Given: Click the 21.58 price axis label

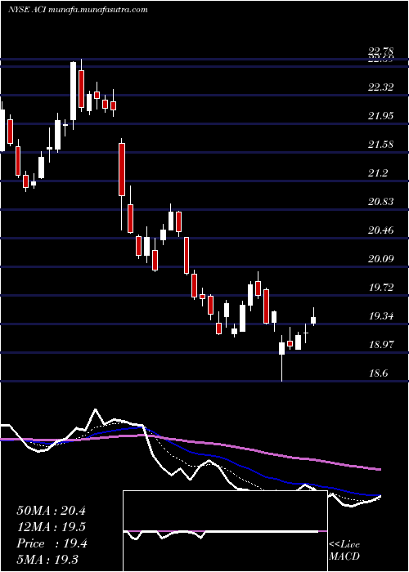Looking at the screenshot, I should (383, 145).
